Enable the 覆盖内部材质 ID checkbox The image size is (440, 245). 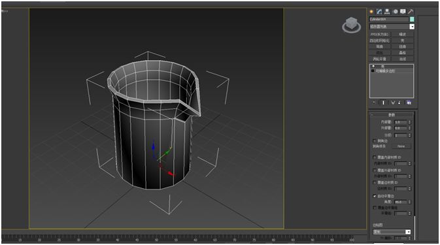[375, 157]
